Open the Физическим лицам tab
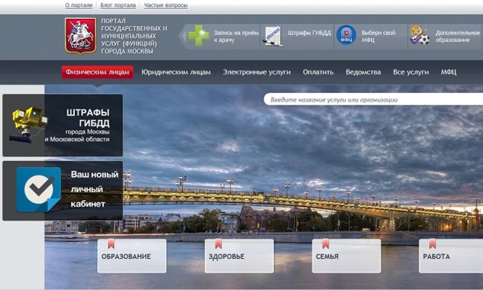483x290 pixels. 97,72
